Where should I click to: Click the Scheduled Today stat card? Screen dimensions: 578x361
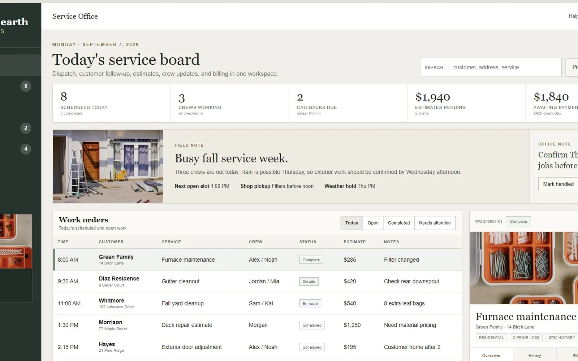(x=112, y=103)
